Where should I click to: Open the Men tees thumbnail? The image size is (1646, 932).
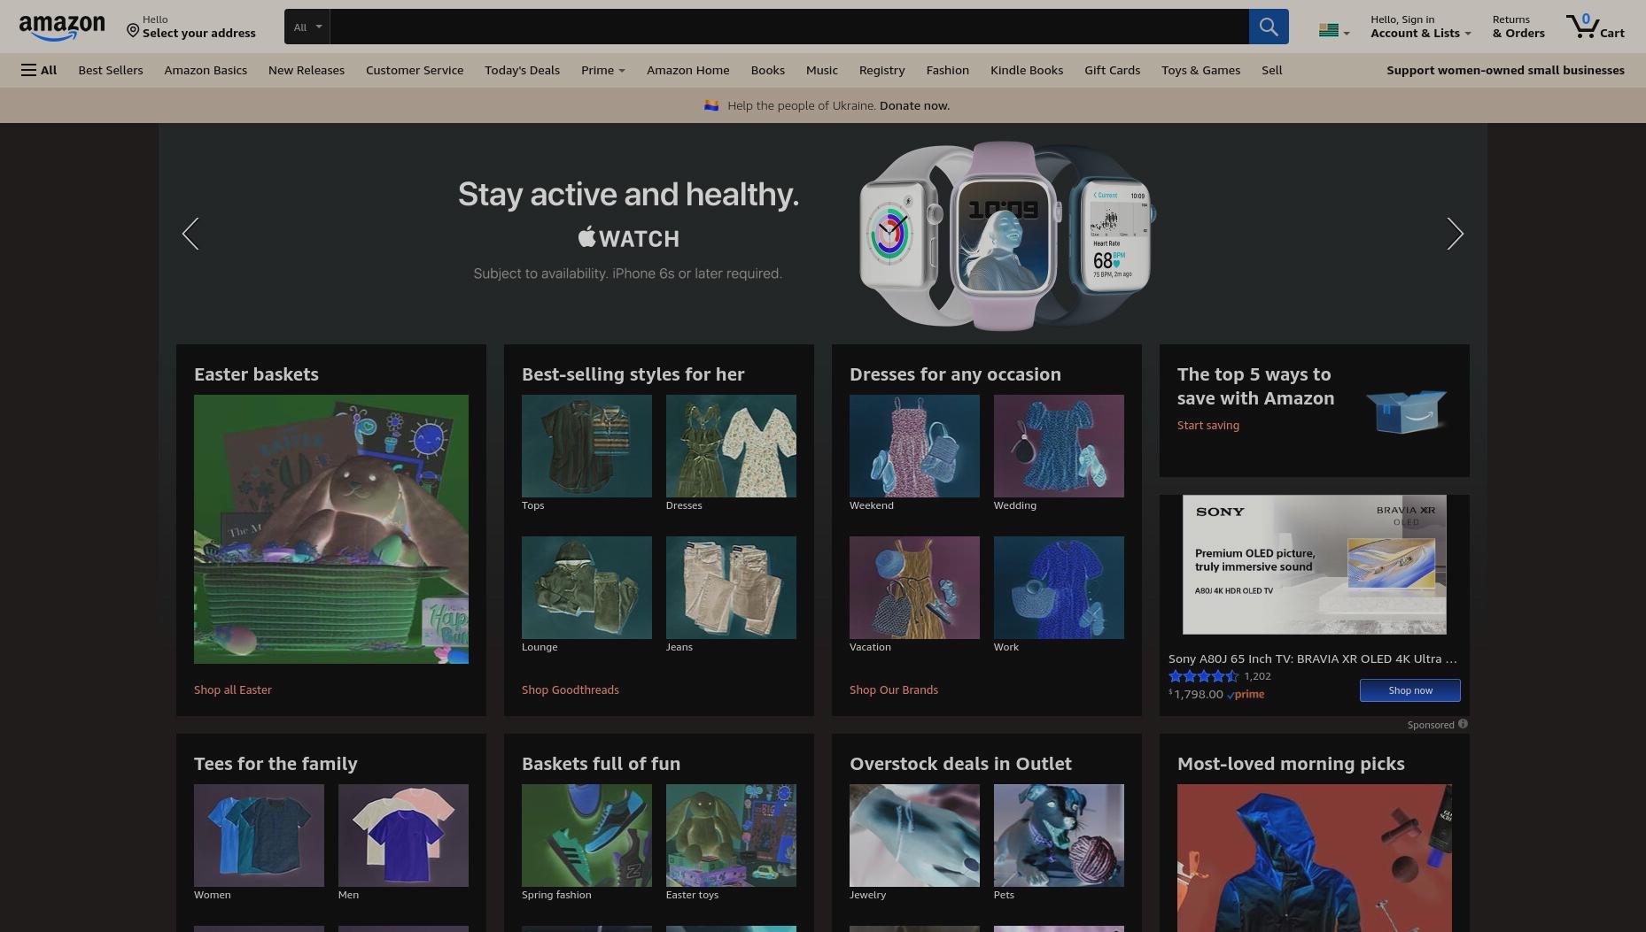(x=403, y=836)
